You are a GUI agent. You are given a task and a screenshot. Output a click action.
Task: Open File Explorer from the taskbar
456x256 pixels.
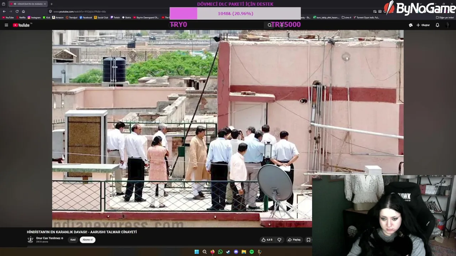pos(244,252)
